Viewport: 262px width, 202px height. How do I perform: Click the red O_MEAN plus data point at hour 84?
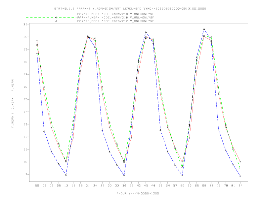click(x=240, y=161)
